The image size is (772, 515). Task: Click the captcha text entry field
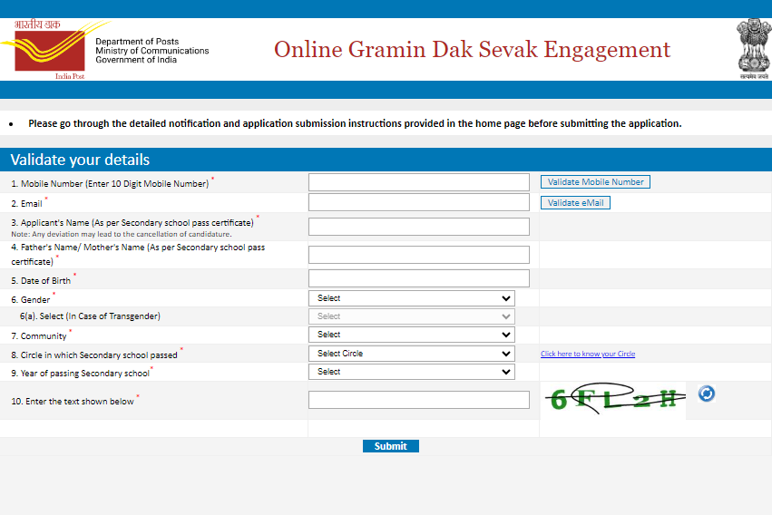(x=419, y=400)
